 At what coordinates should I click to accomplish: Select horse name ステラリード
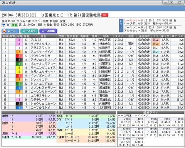39,100
